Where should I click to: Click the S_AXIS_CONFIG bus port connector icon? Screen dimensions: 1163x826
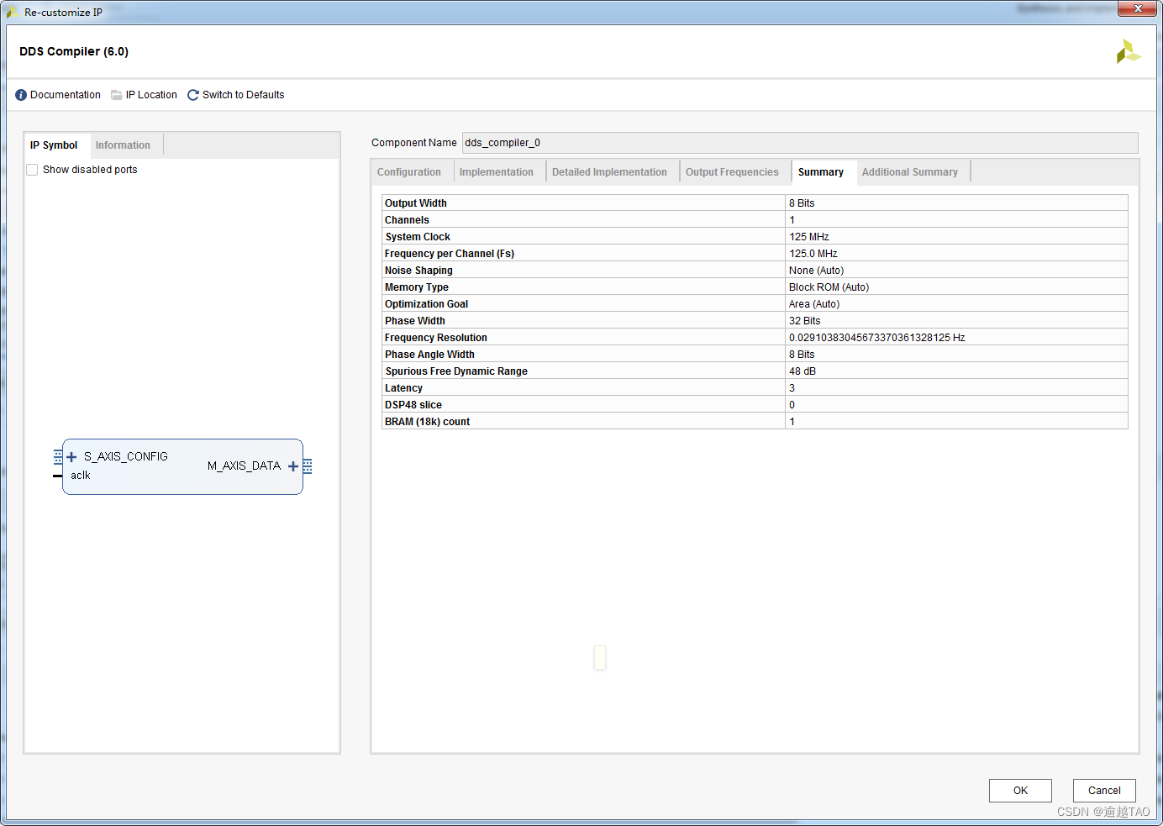tap(58, 457)
